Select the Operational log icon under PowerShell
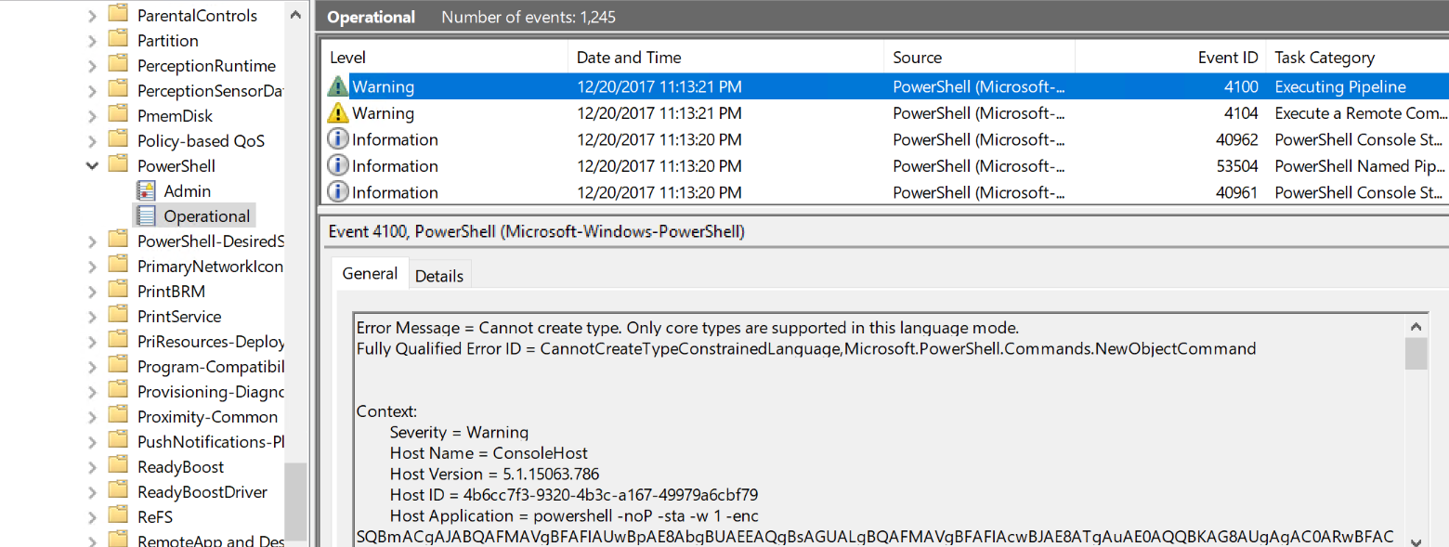The image size is (1449, 547). tap(146, 216)
